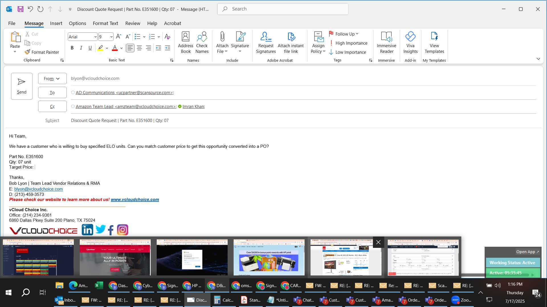Click the To recipients button
The width and height of the screenshot is (547, 307).
point(52,92)
